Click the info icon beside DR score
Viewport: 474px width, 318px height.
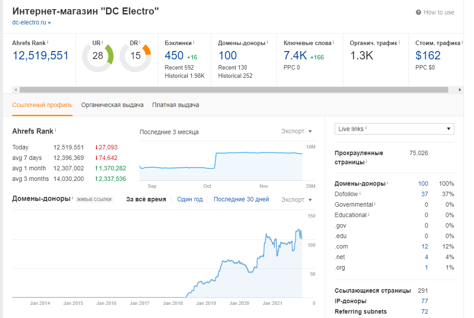pyautogui.click(x=141, y=43)
